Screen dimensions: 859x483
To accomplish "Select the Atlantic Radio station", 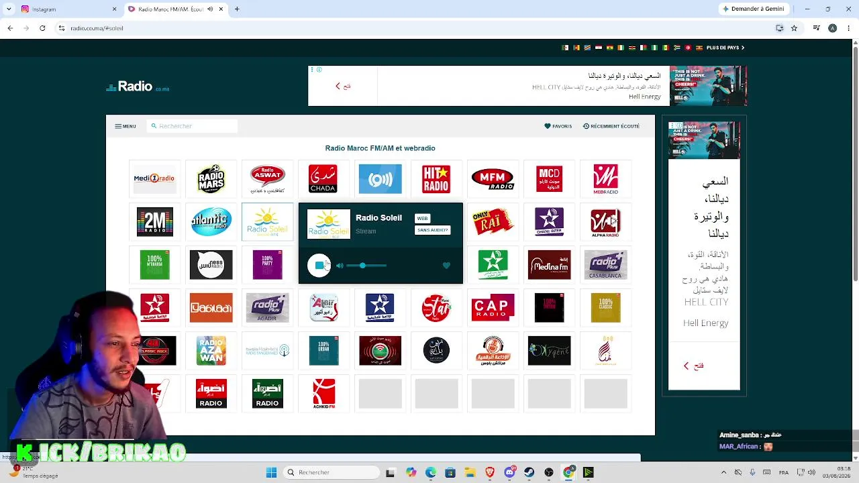I will click(211, 222).
